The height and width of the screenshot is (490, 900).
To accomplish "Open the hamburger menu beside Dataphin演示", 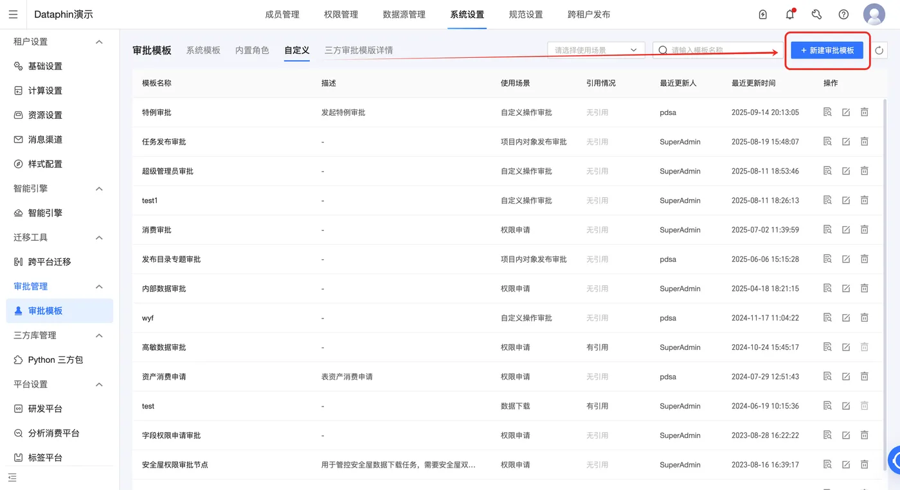I will click(13, 14).
